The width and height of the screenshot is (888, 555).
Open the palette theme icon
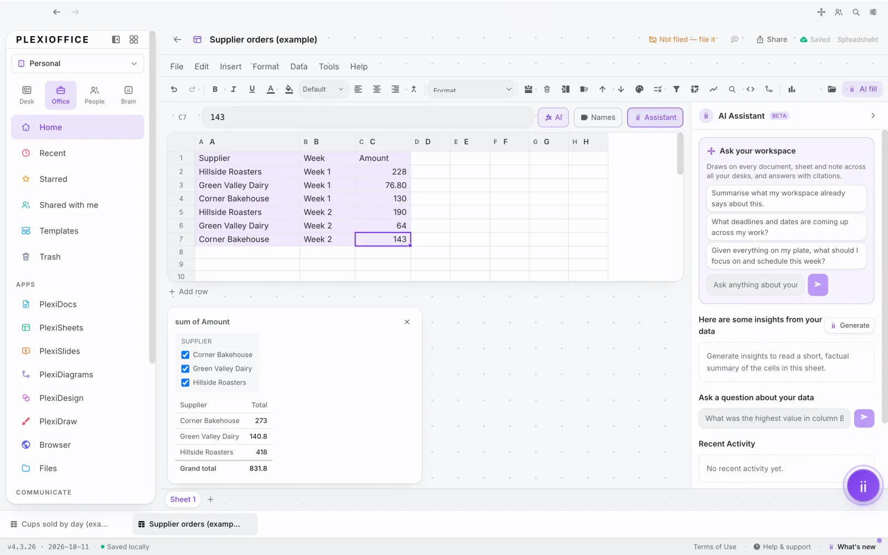point(639,89)
